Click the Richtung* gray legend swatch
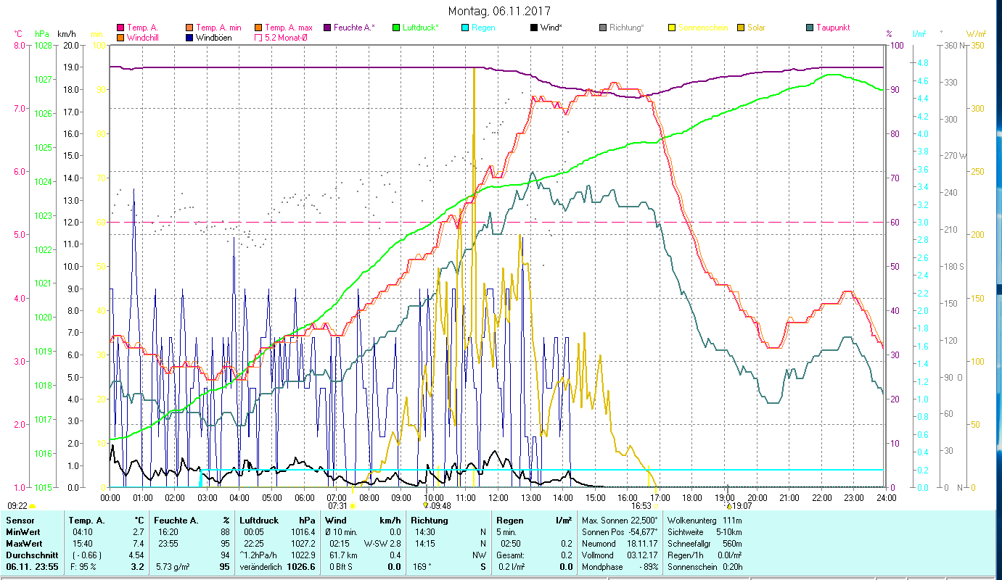This screenshot has width=1002, height=580. click(x=602, y=28)
